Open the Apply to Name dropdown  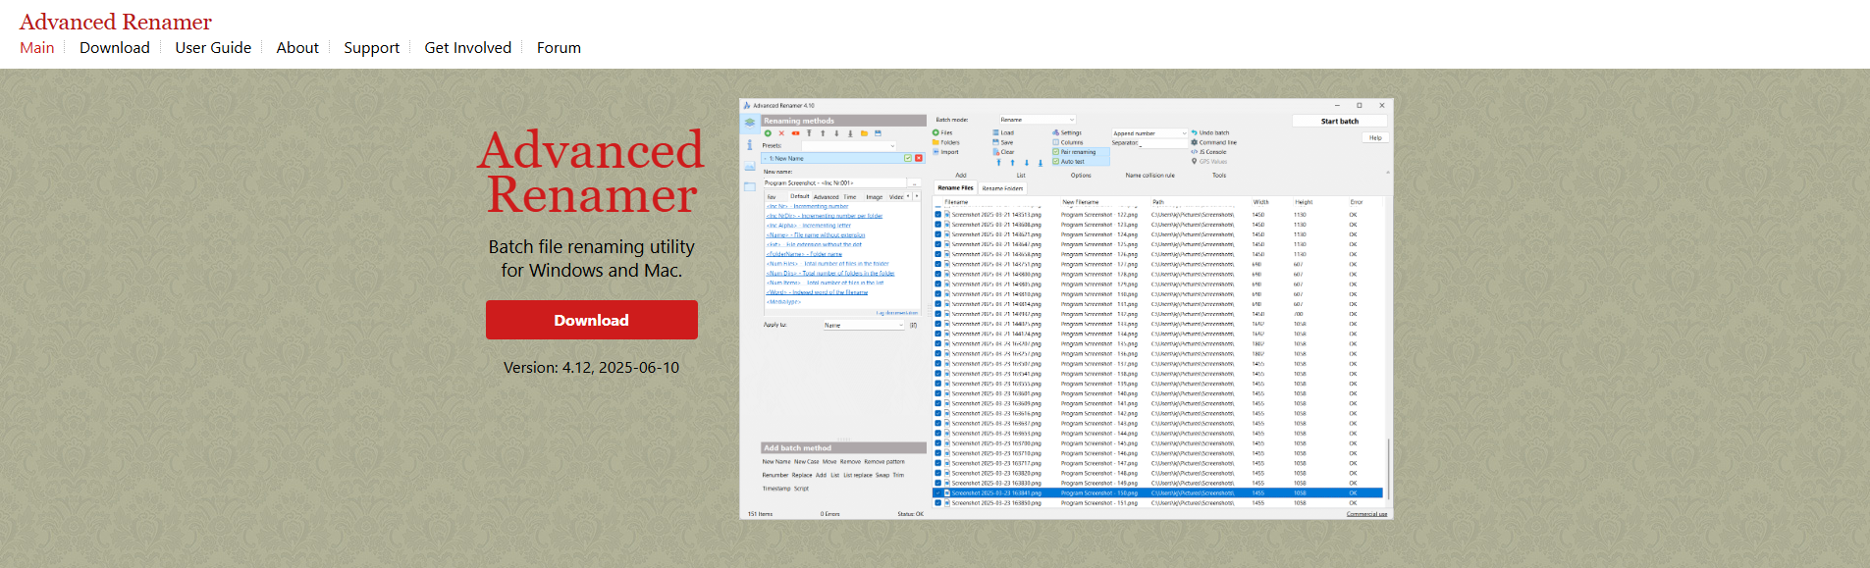click(864, 325)
